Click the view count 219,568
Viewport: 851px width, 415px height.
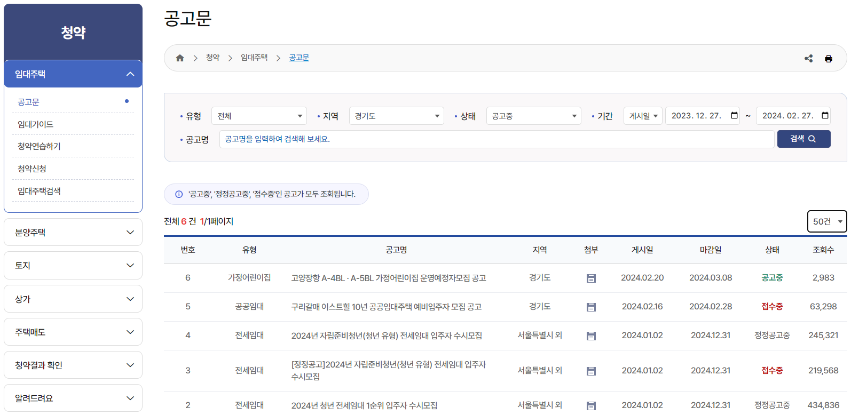point(823,371)
